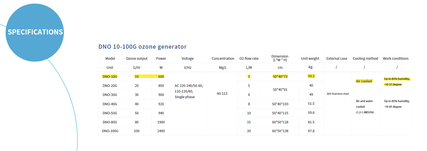Image resolution: width=427 pixels, height=151 pixels.
Task: Click the '304 Stainless steel' case cell
Action: click(338, 94)
